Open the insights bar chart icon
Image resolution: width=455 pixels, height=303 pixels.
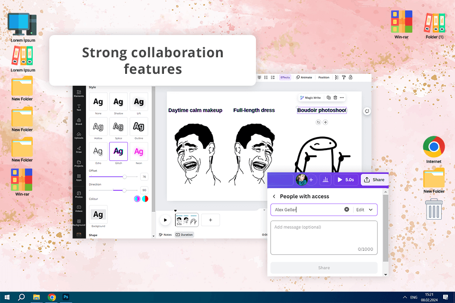325,180
